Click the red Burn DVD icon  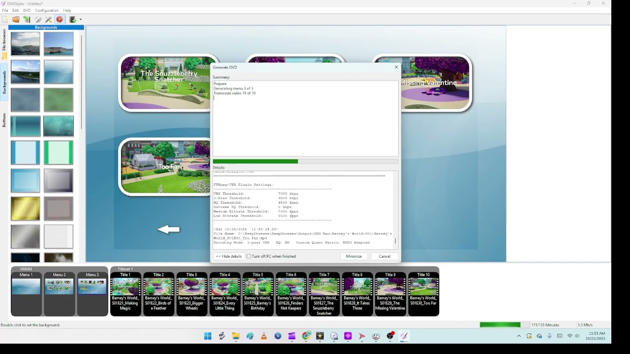pos(60,20)
